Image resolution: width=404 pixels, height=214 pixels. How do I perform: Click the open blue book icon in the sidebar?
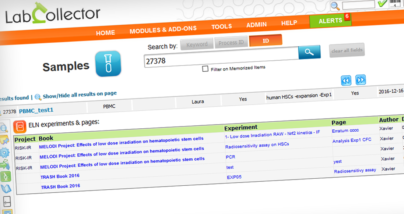coord(6,189)
